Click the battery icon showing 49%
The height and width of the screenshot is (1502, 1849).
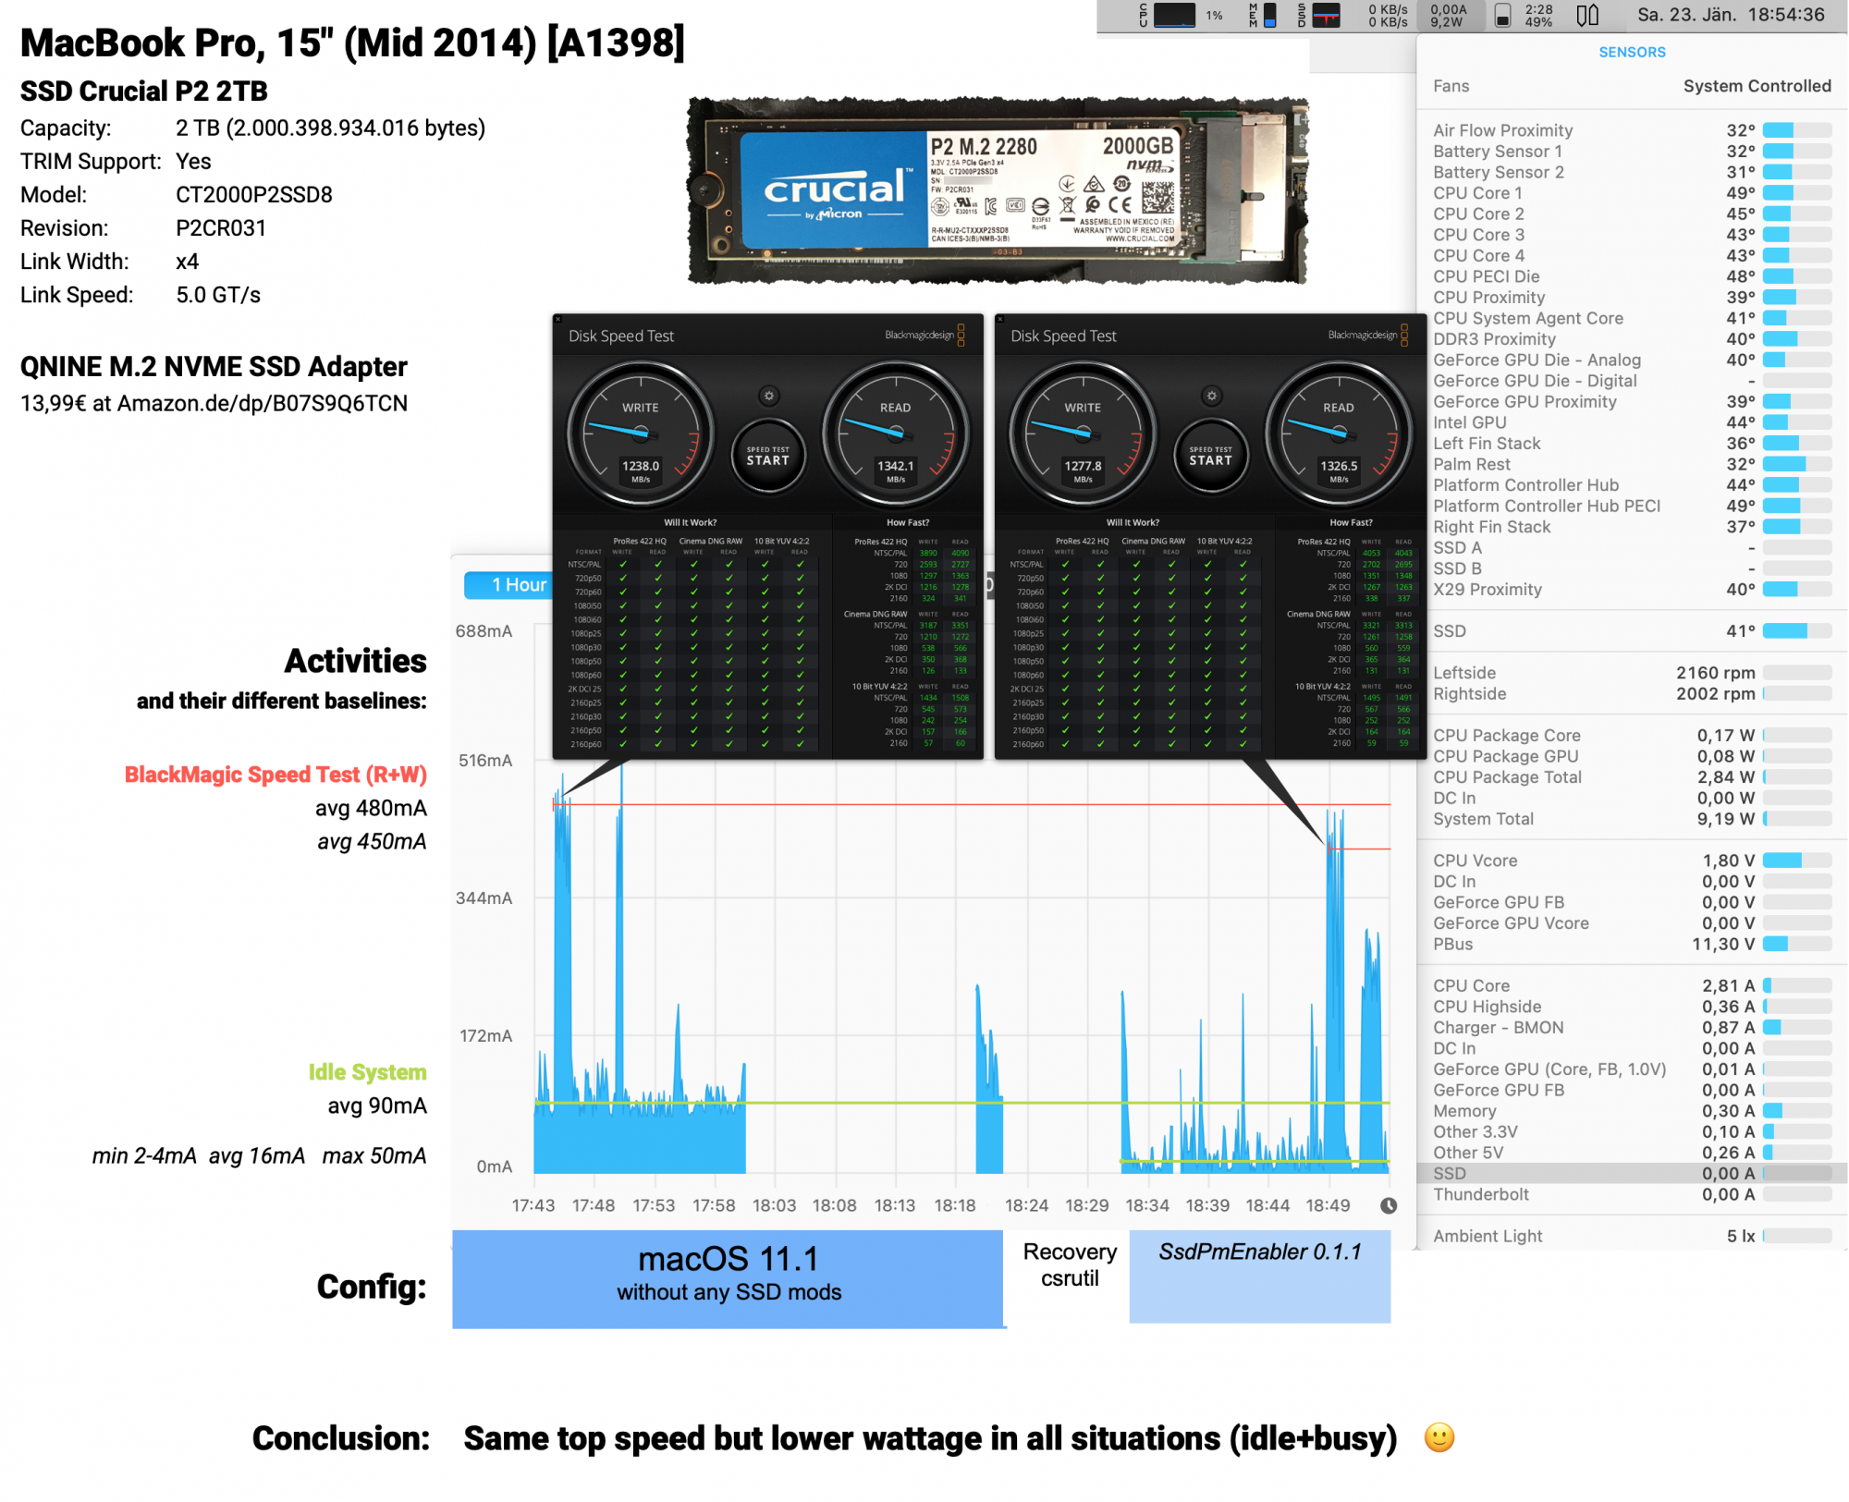pos(1504,15)
